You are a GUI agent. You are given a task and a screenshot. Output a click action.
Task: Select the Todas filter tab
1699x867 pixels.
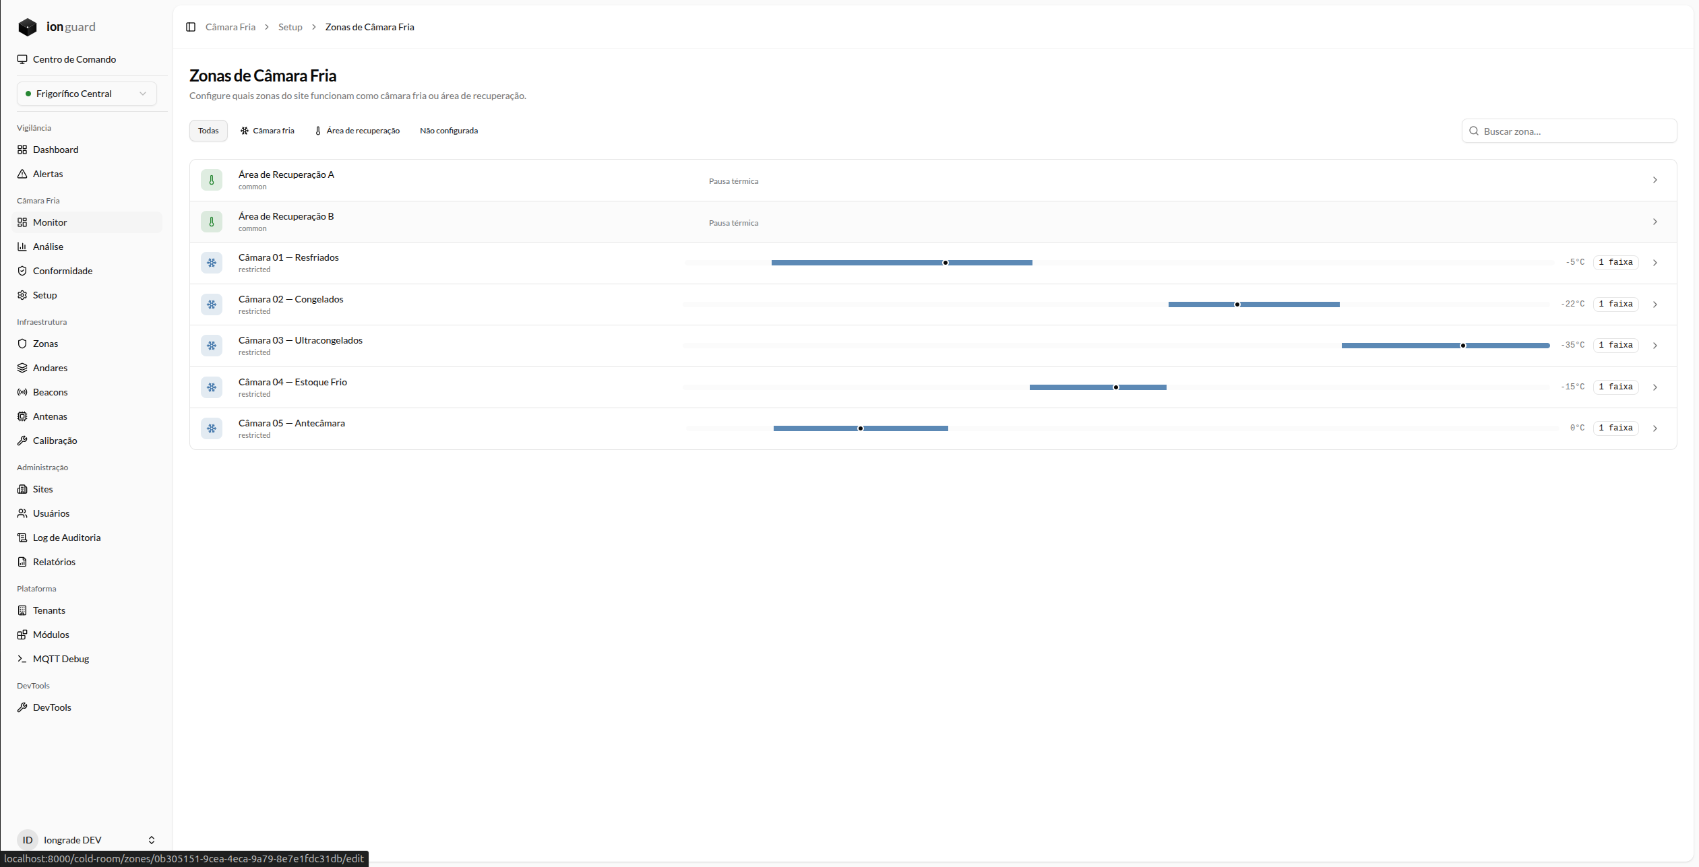coord(208,131)
